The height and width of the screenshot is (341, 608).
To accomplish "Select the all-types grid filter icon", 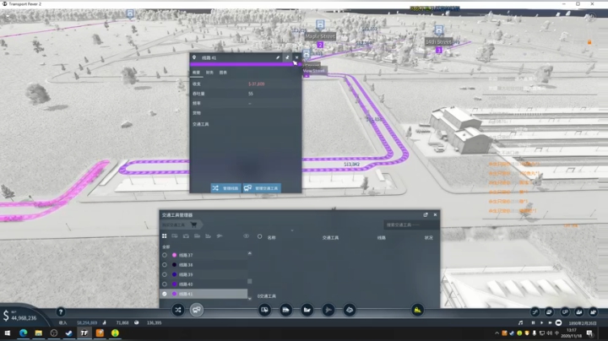I will (x=165, y=236).
